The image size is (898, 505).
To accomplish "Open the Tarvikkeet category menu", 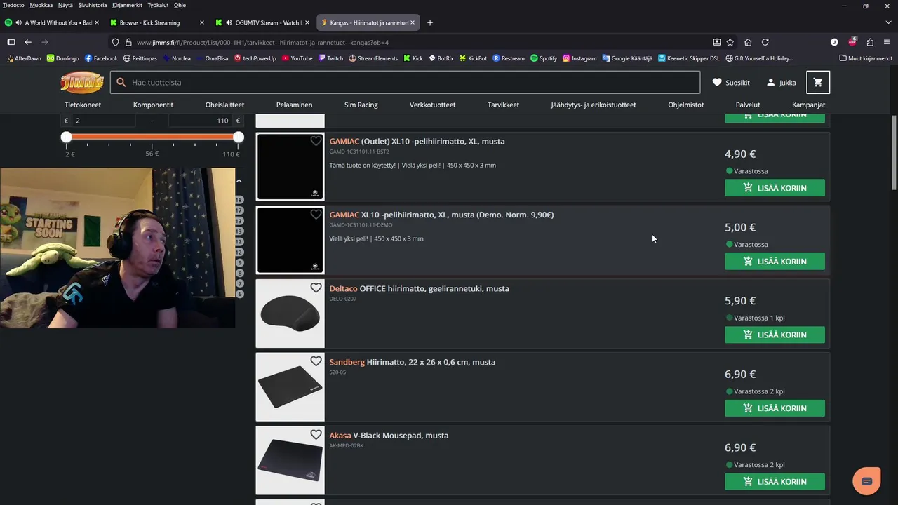I will 503,105.
